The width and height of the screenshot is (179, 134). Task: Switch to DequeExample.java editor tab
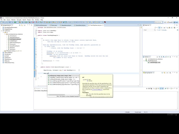click(x=66, y=25)
